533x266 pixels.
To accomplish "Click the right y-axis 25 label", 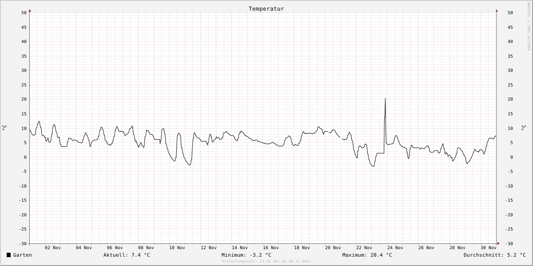I will click(510, 85).
